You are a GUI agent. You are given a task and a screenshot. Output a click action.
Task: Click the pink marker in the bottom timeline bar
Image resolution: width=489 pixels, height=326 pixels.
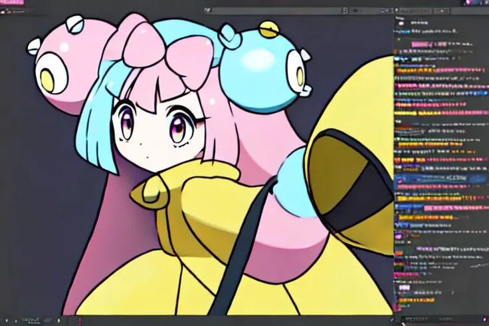coord(80,321)
